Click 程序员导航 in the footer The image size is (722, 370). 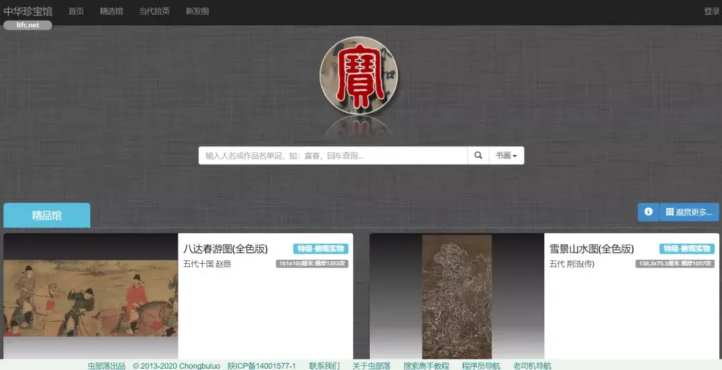(x=481, y=365)
